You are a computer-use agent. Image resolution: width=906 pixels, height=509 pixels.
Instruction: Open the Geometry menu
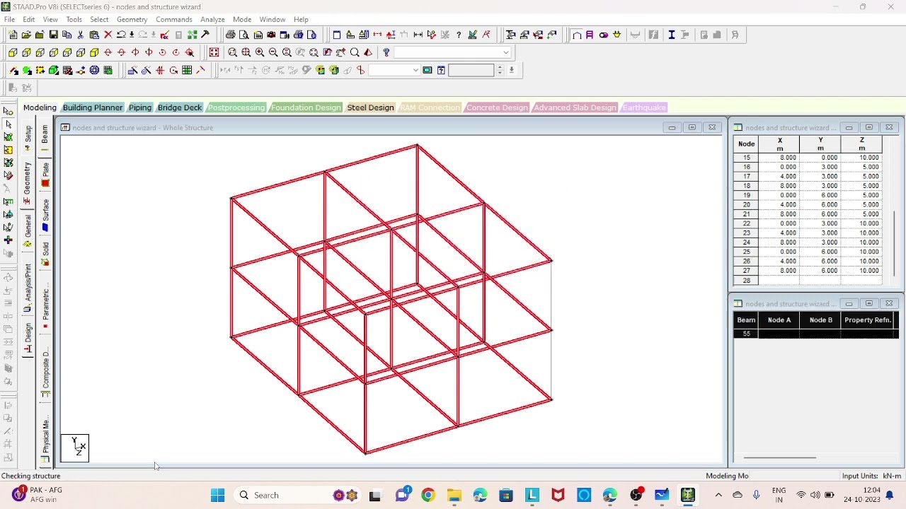coord(132,19)
